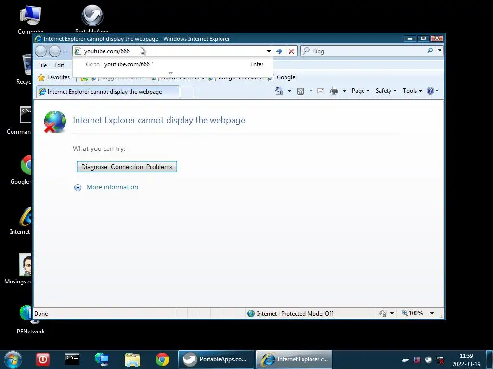Open the File menu
This screenshot has height=369, width=493.
click(42, 65)
